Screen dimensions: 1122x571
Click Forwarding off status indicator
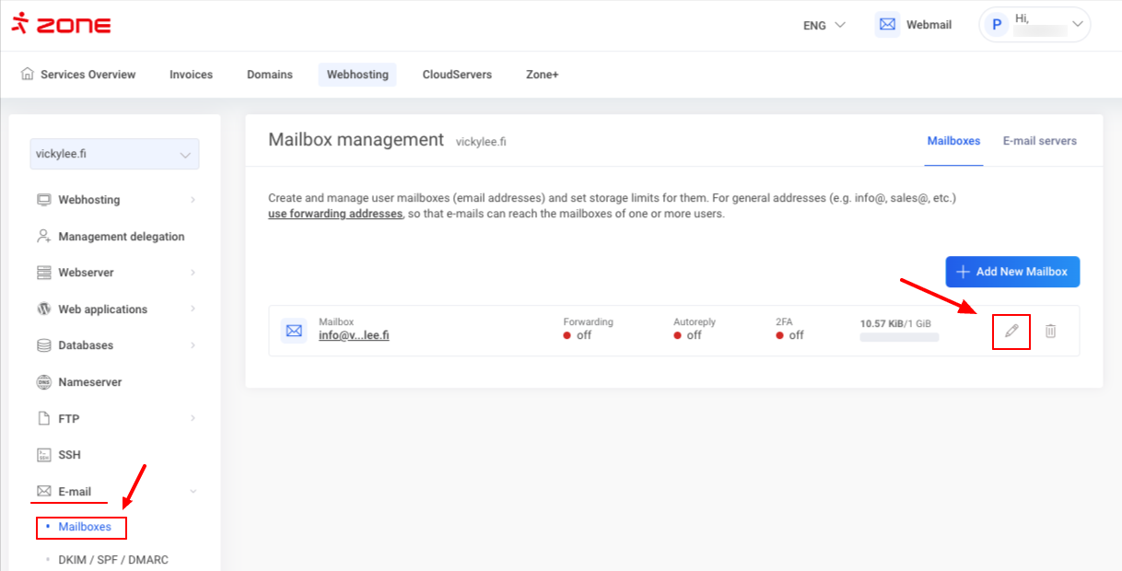point(578,335)
